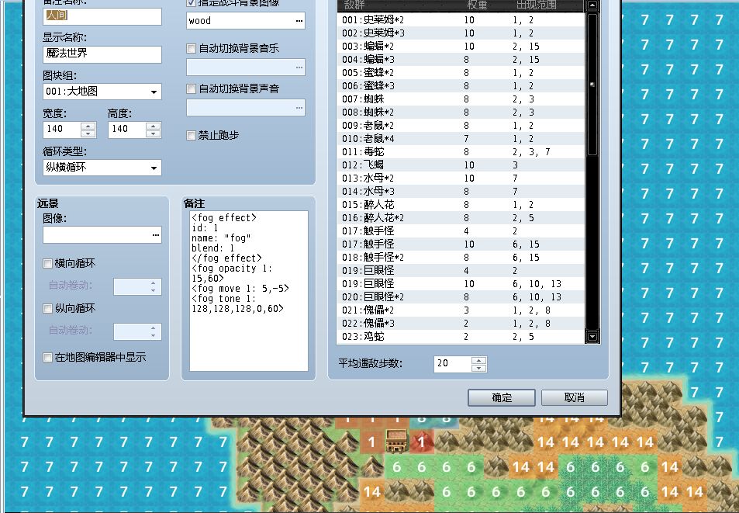Enable 横向循环 checkbox
The width and height of the screenshot is (739, 513).
click(47, 263)
